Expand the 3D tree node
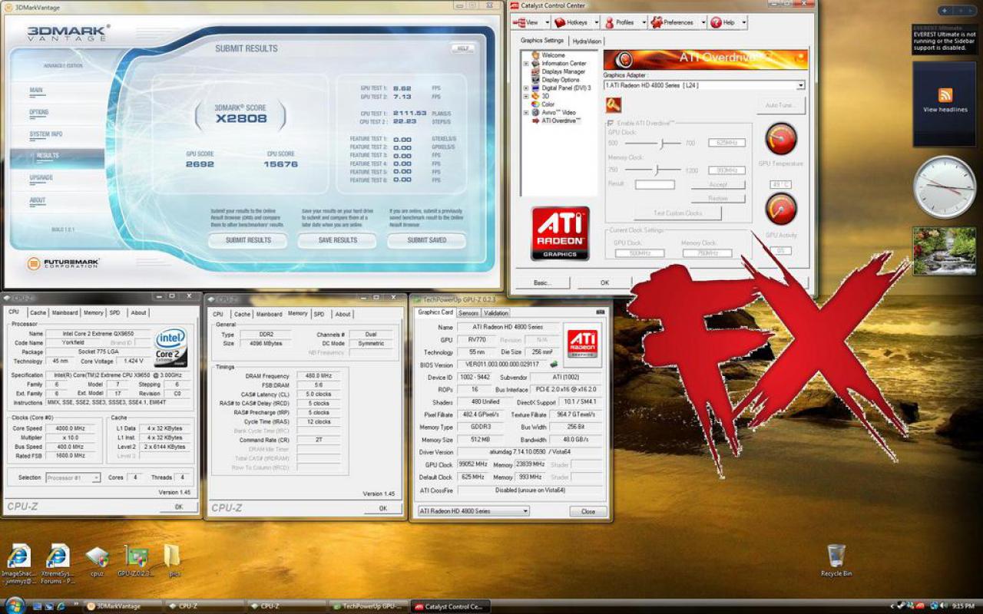 pos(526,96)
